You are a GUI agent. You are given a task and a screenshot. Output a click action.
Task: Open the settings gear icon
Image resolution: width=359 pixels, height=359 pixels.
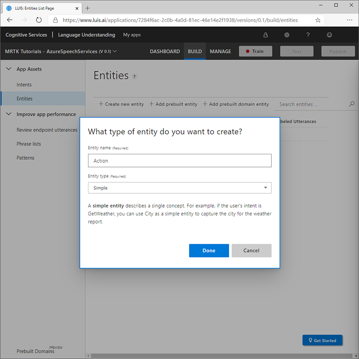(x=286, y=35)
